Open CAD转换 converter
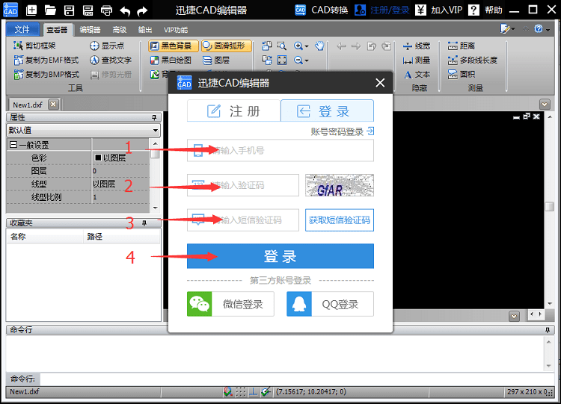The height and width of the screenshot is (404, 561). (x=322, y=10)
